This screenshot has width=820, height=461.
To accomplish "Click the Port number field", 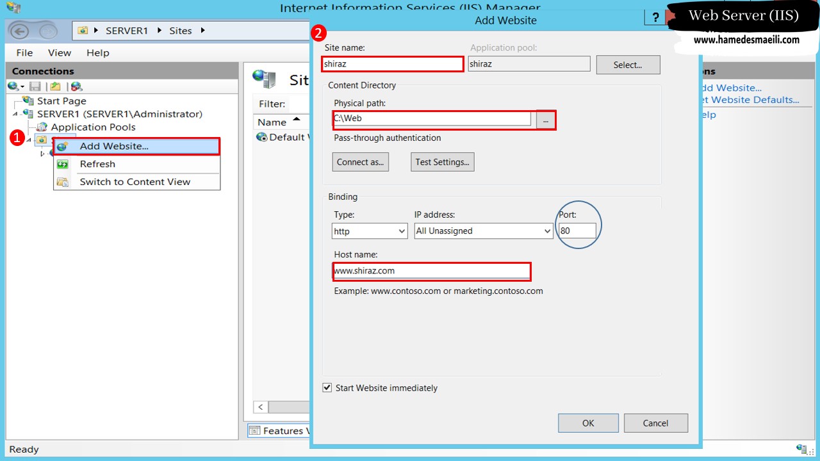I will point(577,231).
